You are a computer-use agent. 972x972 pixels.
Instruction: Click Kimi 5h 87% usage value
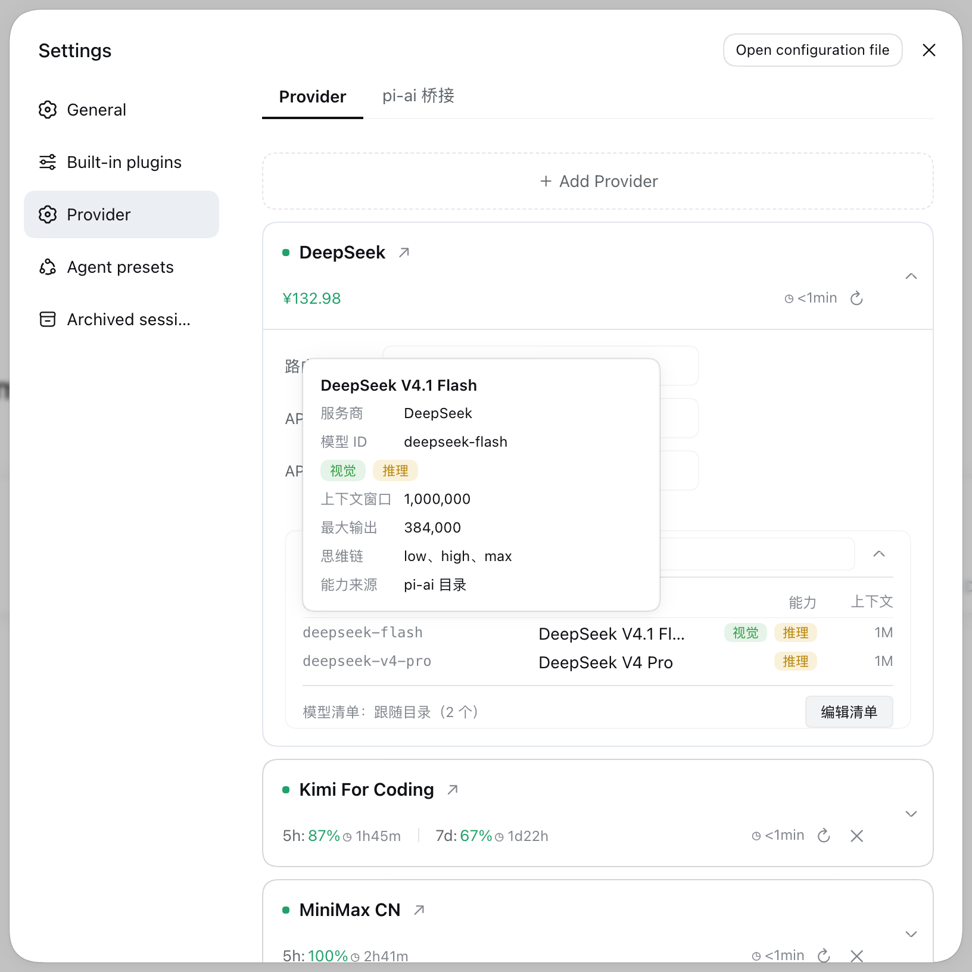(x=324, y=836)
